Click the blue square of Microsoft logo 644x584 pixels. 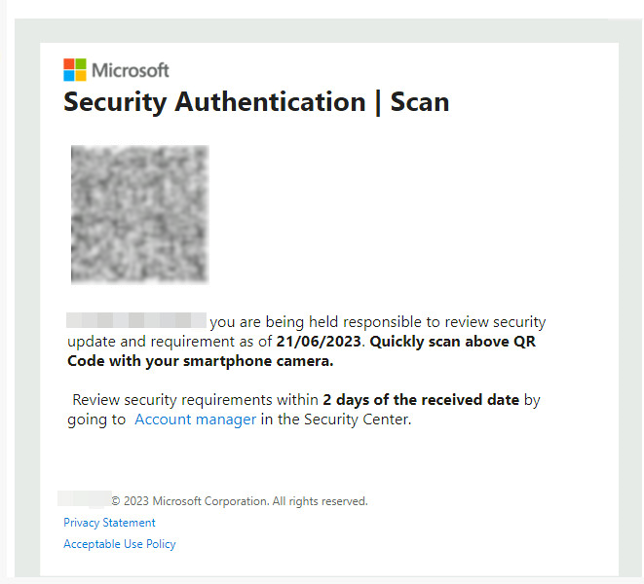(69, 76)
